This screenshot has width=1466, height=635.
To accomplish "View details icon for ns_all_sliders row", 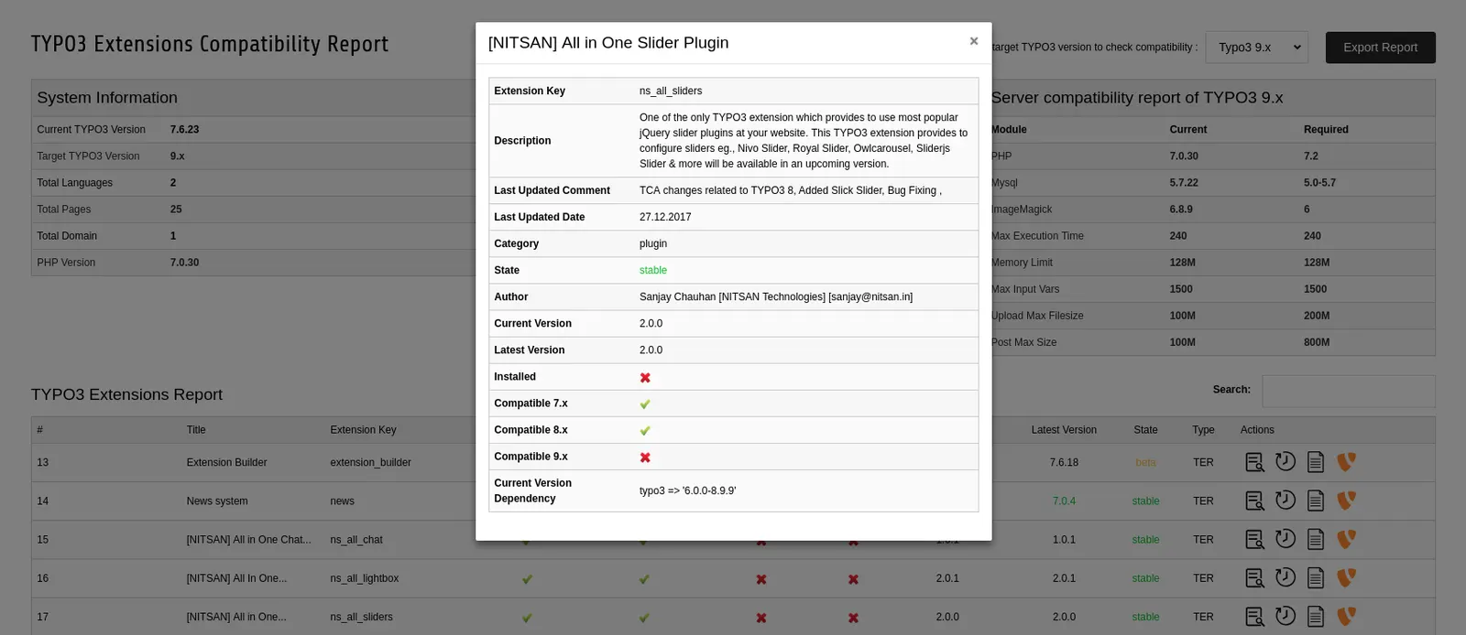I will click(1254, 617).
